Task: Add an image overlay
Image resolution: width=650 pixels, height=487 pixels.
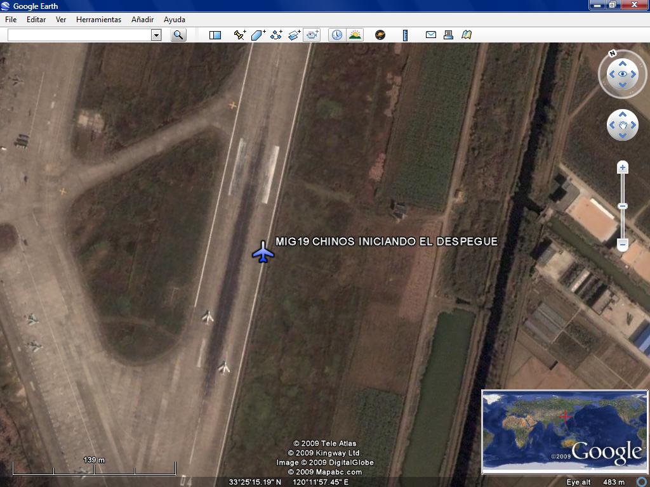Action: point(295,35)
